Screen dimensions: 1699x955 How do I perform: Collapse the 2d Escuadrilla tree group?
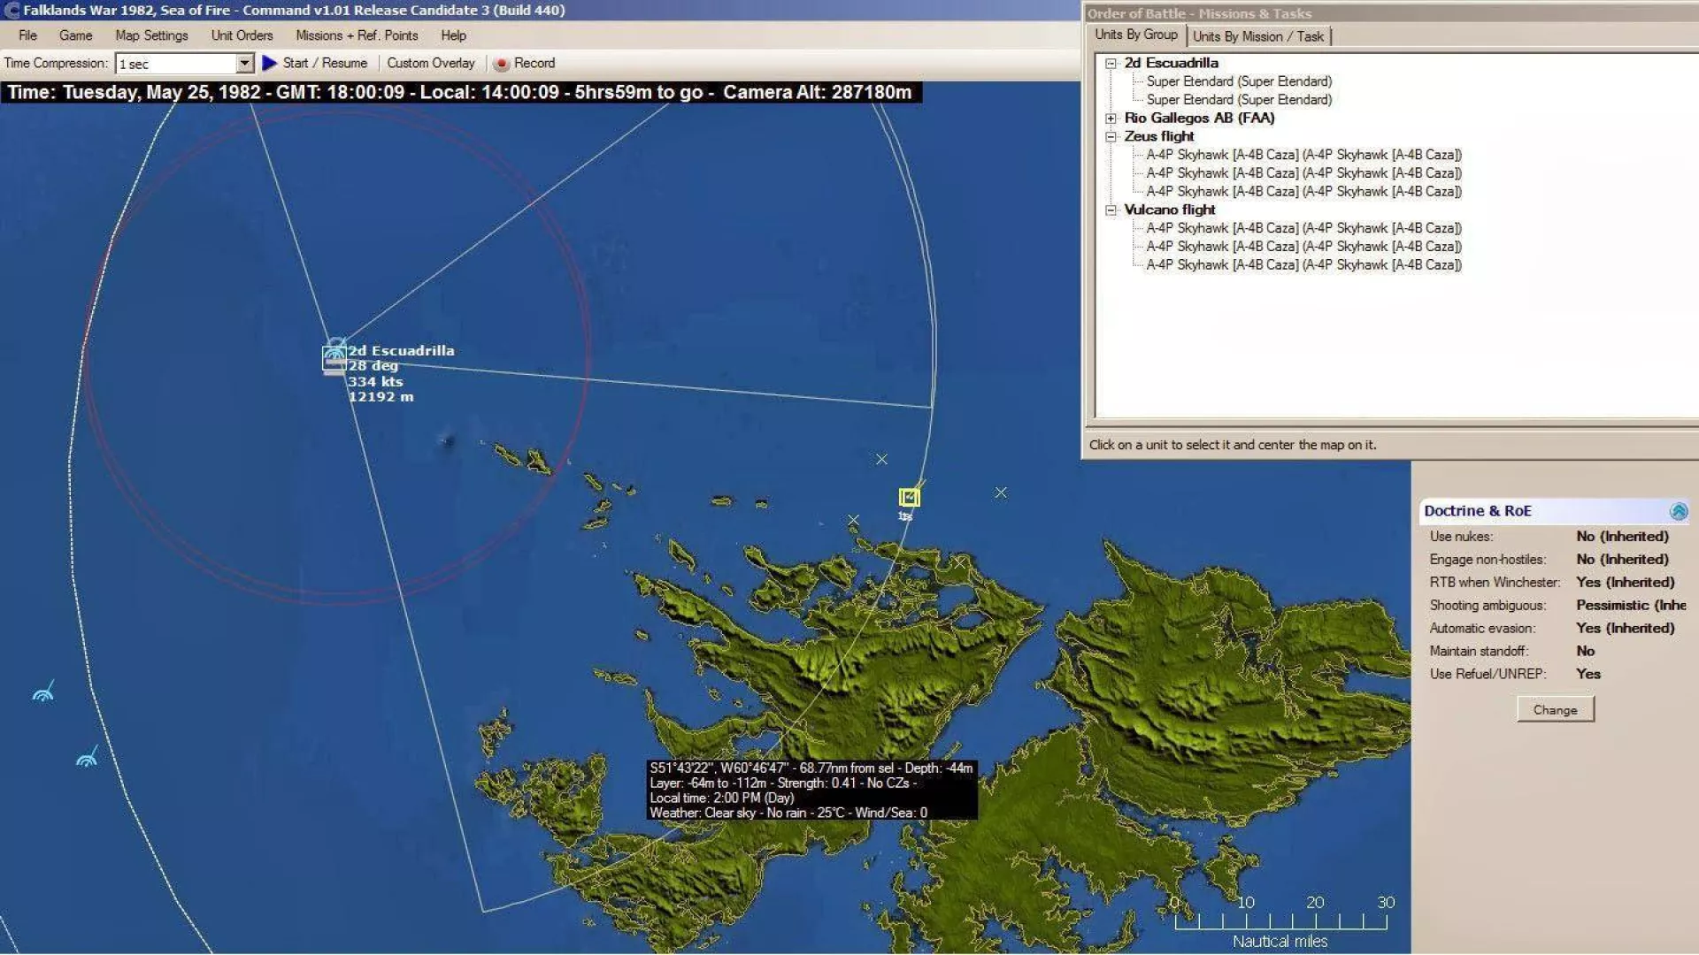coord(1111,63)
